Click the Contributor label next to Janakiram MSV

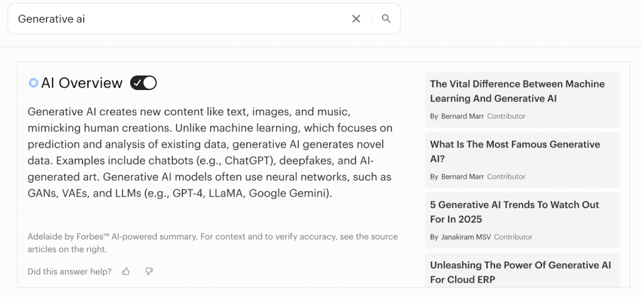[x=513, y=237]
